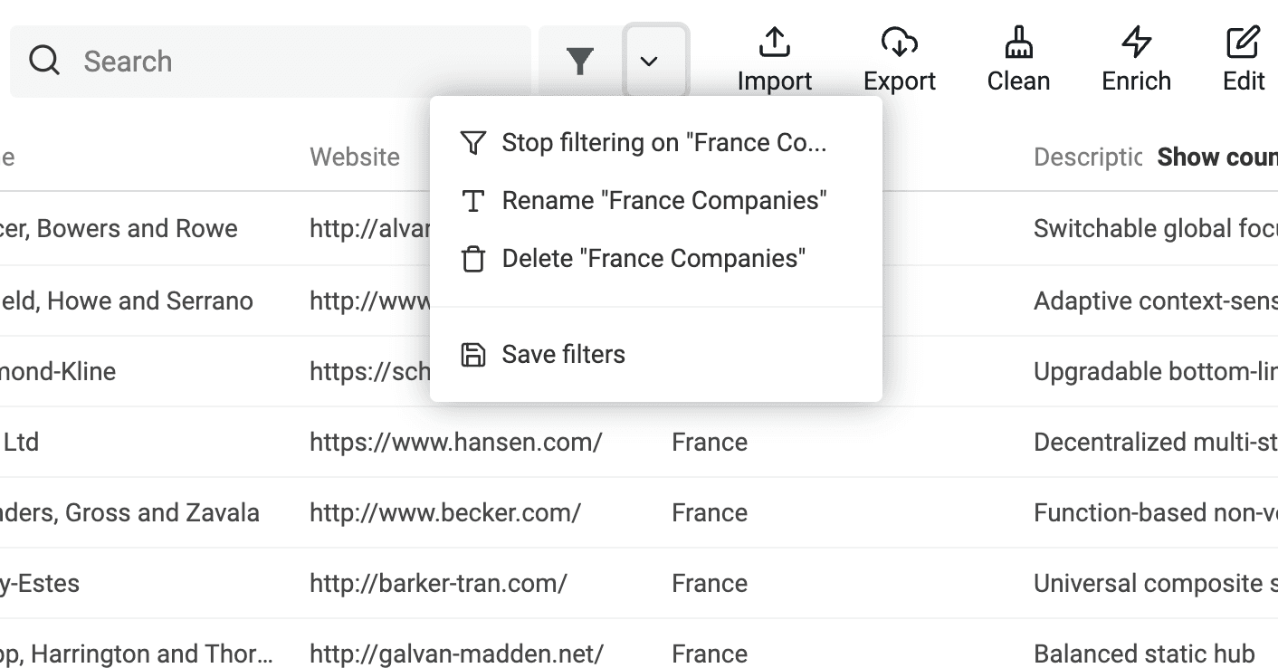Launch the Enrich lightning tool

(x=1136, y=61)
